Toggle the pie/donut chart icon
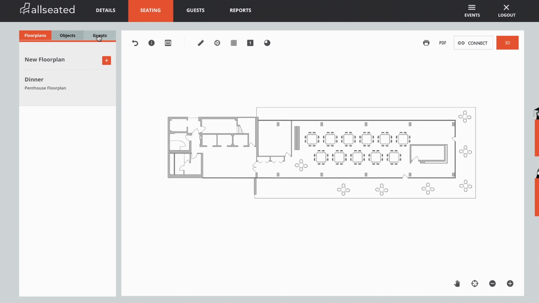 267,43
